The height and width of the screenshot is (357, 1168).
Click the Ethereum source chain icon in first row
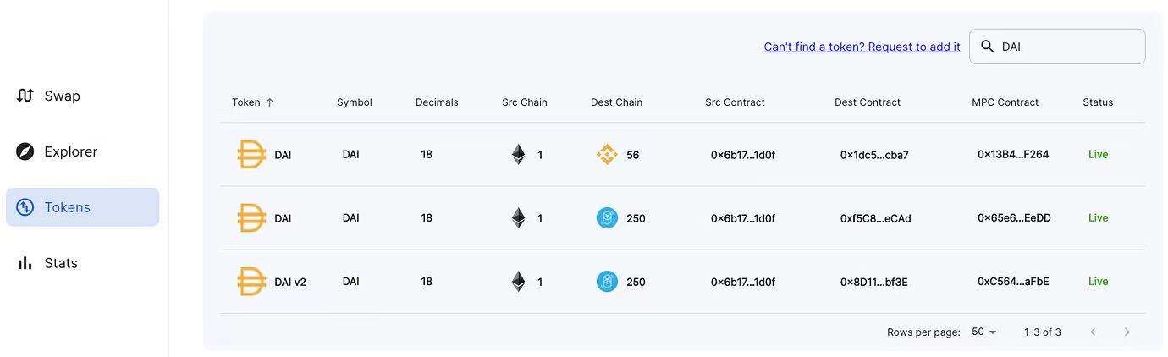[518, 155]
